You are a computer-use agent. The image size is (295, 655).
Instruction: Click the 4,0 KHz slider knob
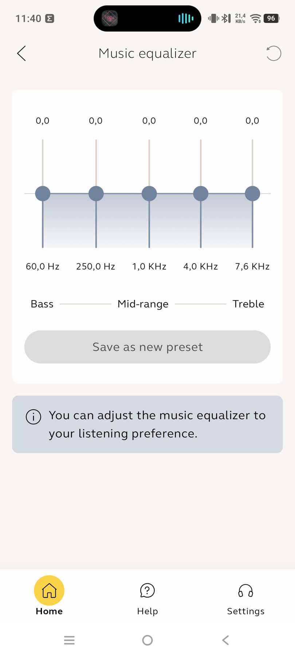(201, 194)
